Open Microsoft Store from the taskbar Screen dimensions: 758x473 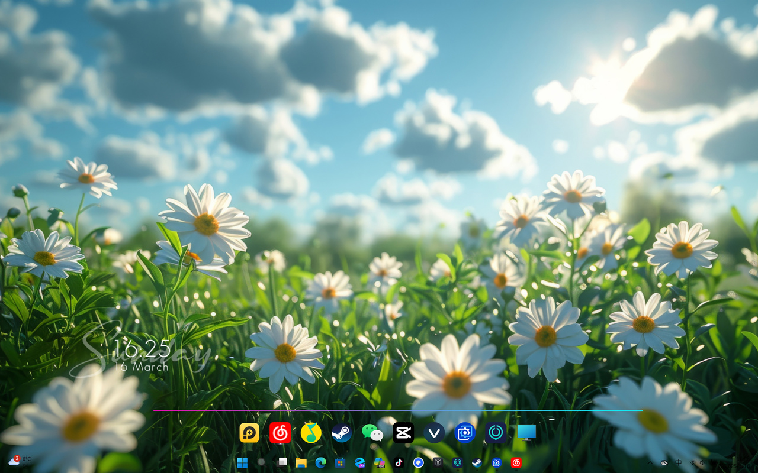(340, 462)
